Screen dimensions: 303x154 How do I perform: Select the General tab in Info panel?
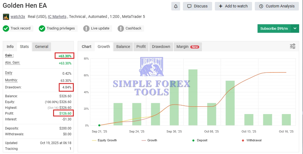(42, 47)
